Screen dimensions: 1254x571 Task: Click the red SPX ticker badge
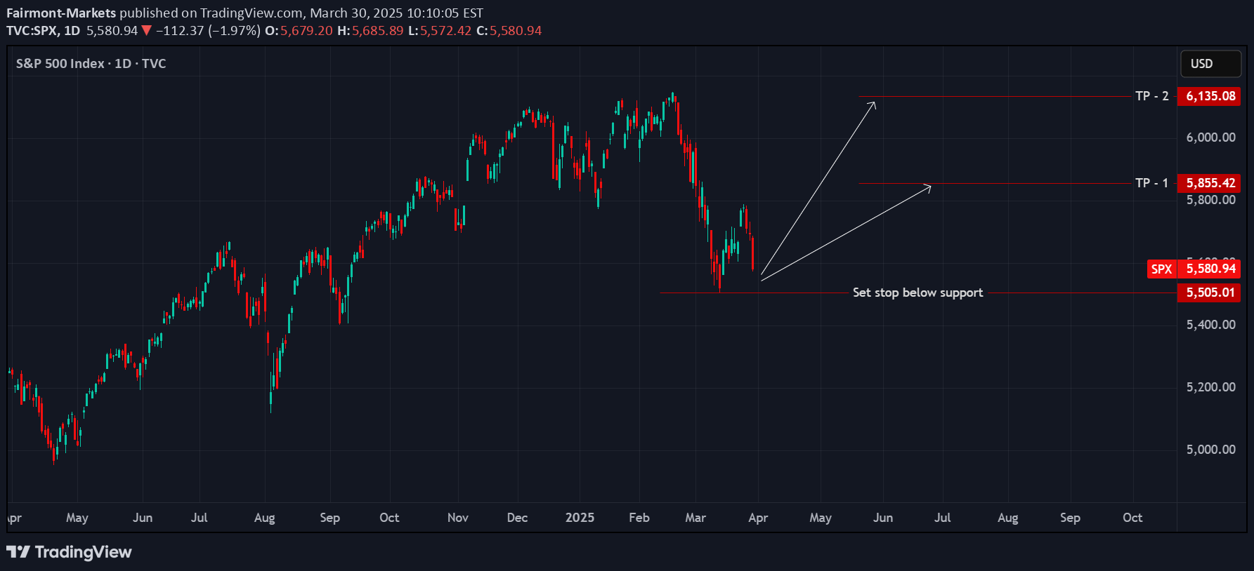(x=1161, y=269)
